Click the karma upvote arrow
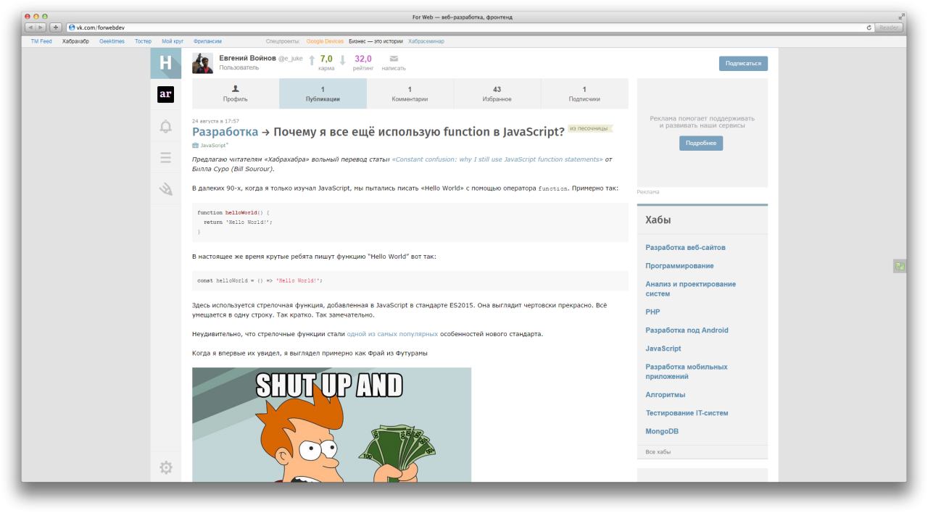The image size is (928, 513). pyautogui.click(x=312, y=59)
